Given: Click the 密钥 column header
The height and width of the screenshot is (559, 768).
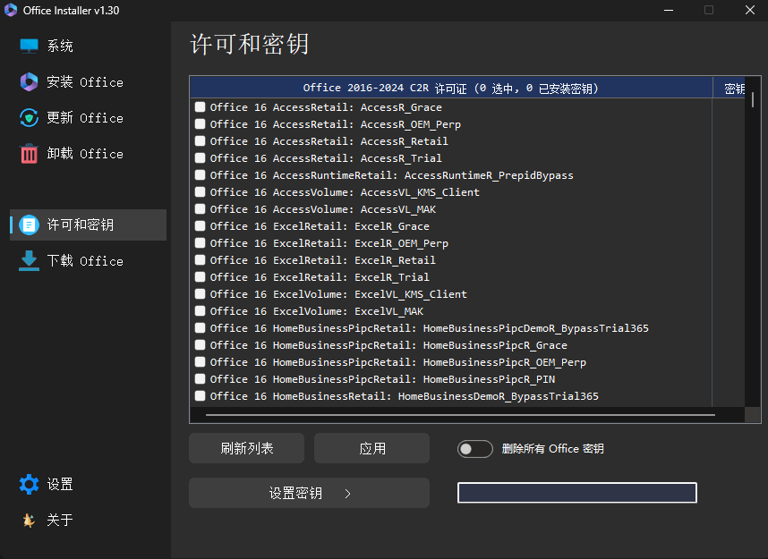Looking at the screenshot, I should click(x=734, y=89).
